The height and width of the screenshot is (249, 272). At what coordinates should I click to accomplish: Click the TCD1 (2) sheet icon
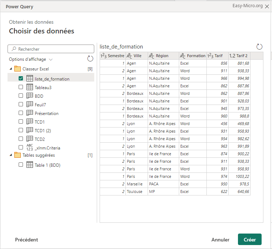click(30, 130)
